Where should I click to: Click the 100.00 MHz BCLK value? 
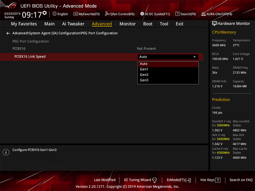tap(220, 59)
